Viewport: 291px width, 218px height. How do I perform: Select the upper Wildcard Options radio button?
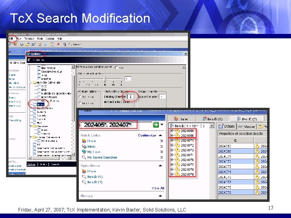coord(80,97)
